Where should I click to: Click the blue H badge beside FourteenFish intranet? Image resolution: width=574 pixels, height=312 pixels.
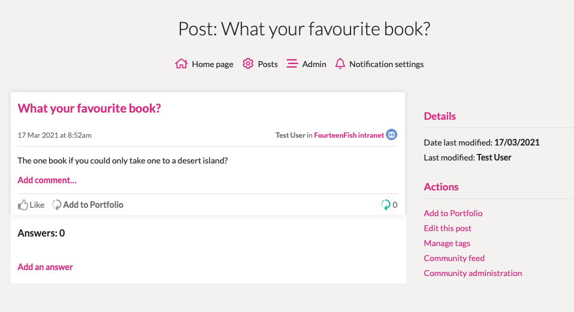[x=392, y=135]
